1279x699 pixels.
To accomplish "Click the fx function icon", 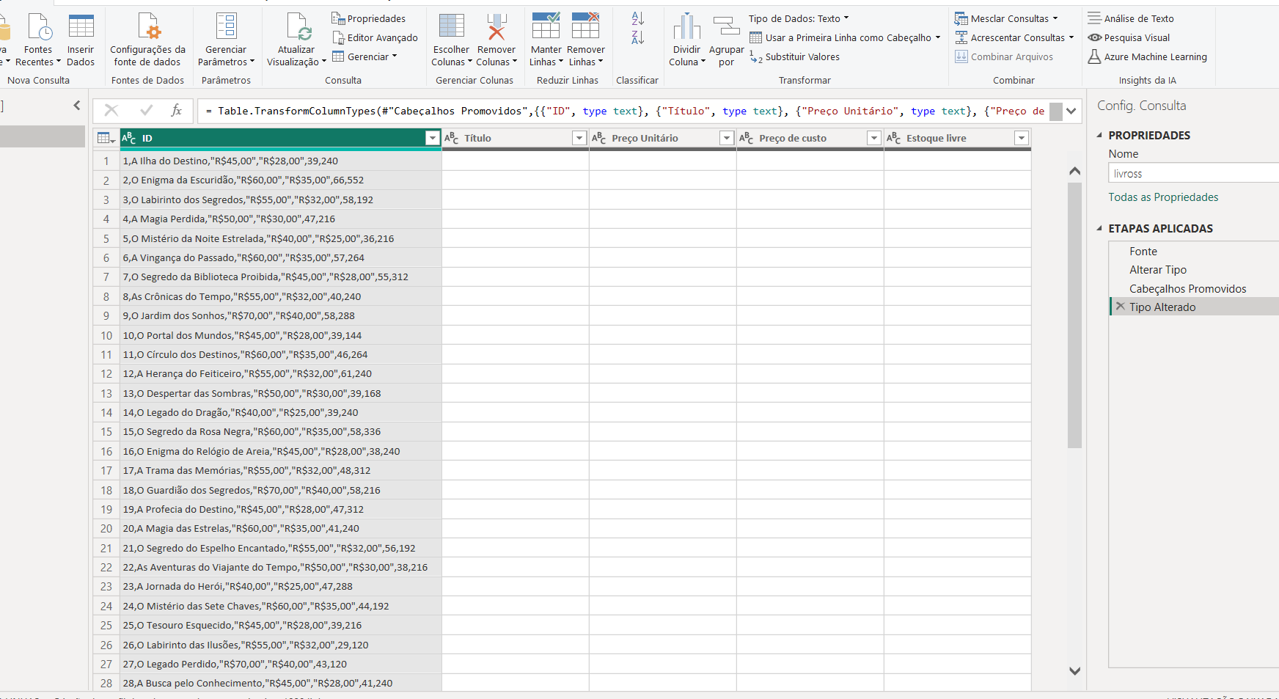I will click(177, 110).
